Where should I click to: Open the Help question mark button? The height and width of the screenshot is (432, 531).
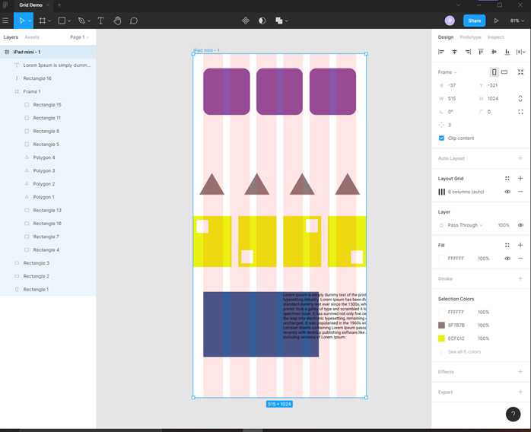tap(514, 414)
